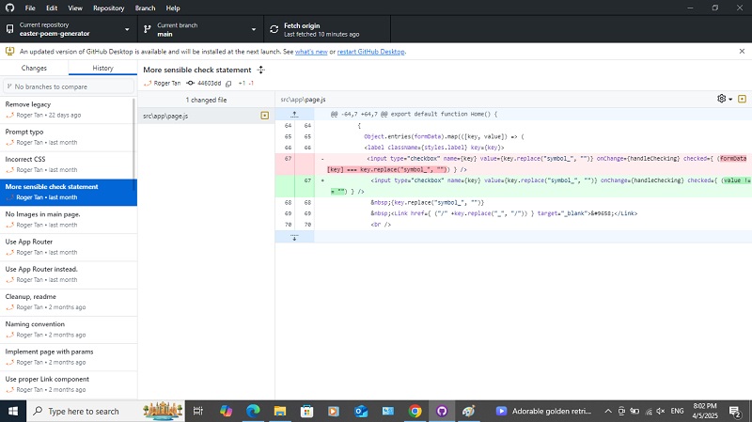Open diff settings gear menu
The width and height of the screenshot is (752, 422).
pyautogui.click(x=724, y=99)
